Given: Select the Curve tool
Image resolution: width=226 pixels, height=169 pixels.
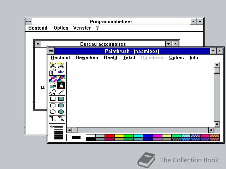Looking at the screenshot, I should coord(53,92).
